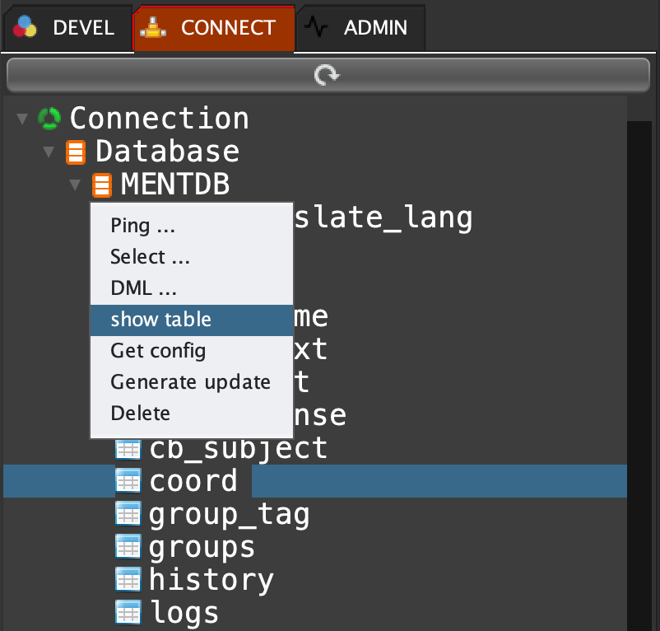Click the groups table icon

[x=128, y=547]
